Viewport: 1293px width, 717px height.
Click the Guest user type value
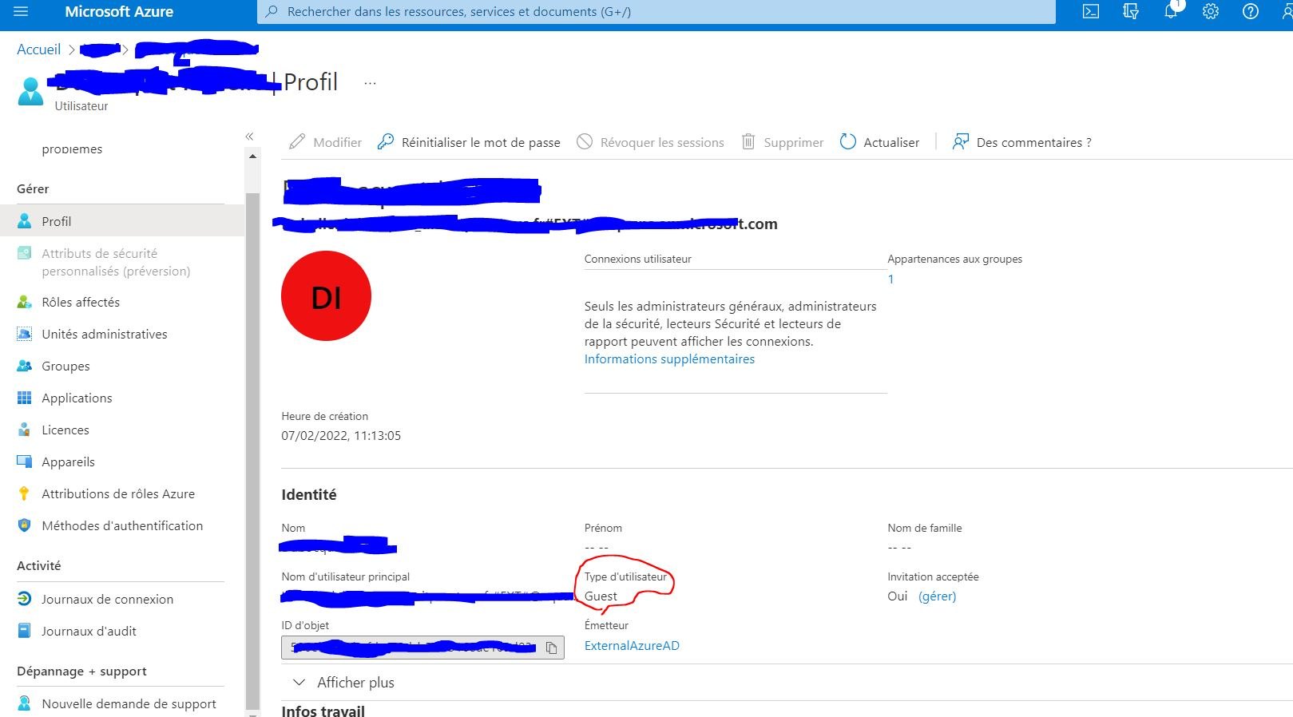601,596
